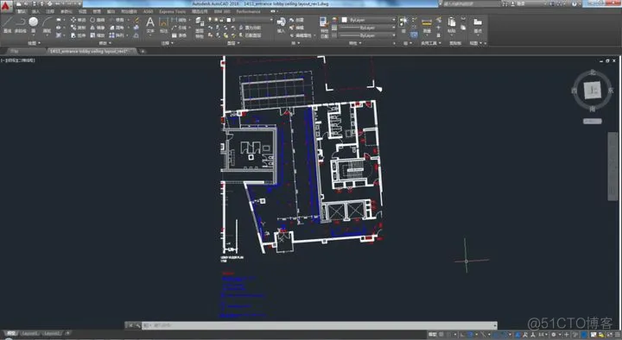Open Layer Properties (图层特性) manager
622x340 pixels.
(200, 27)
